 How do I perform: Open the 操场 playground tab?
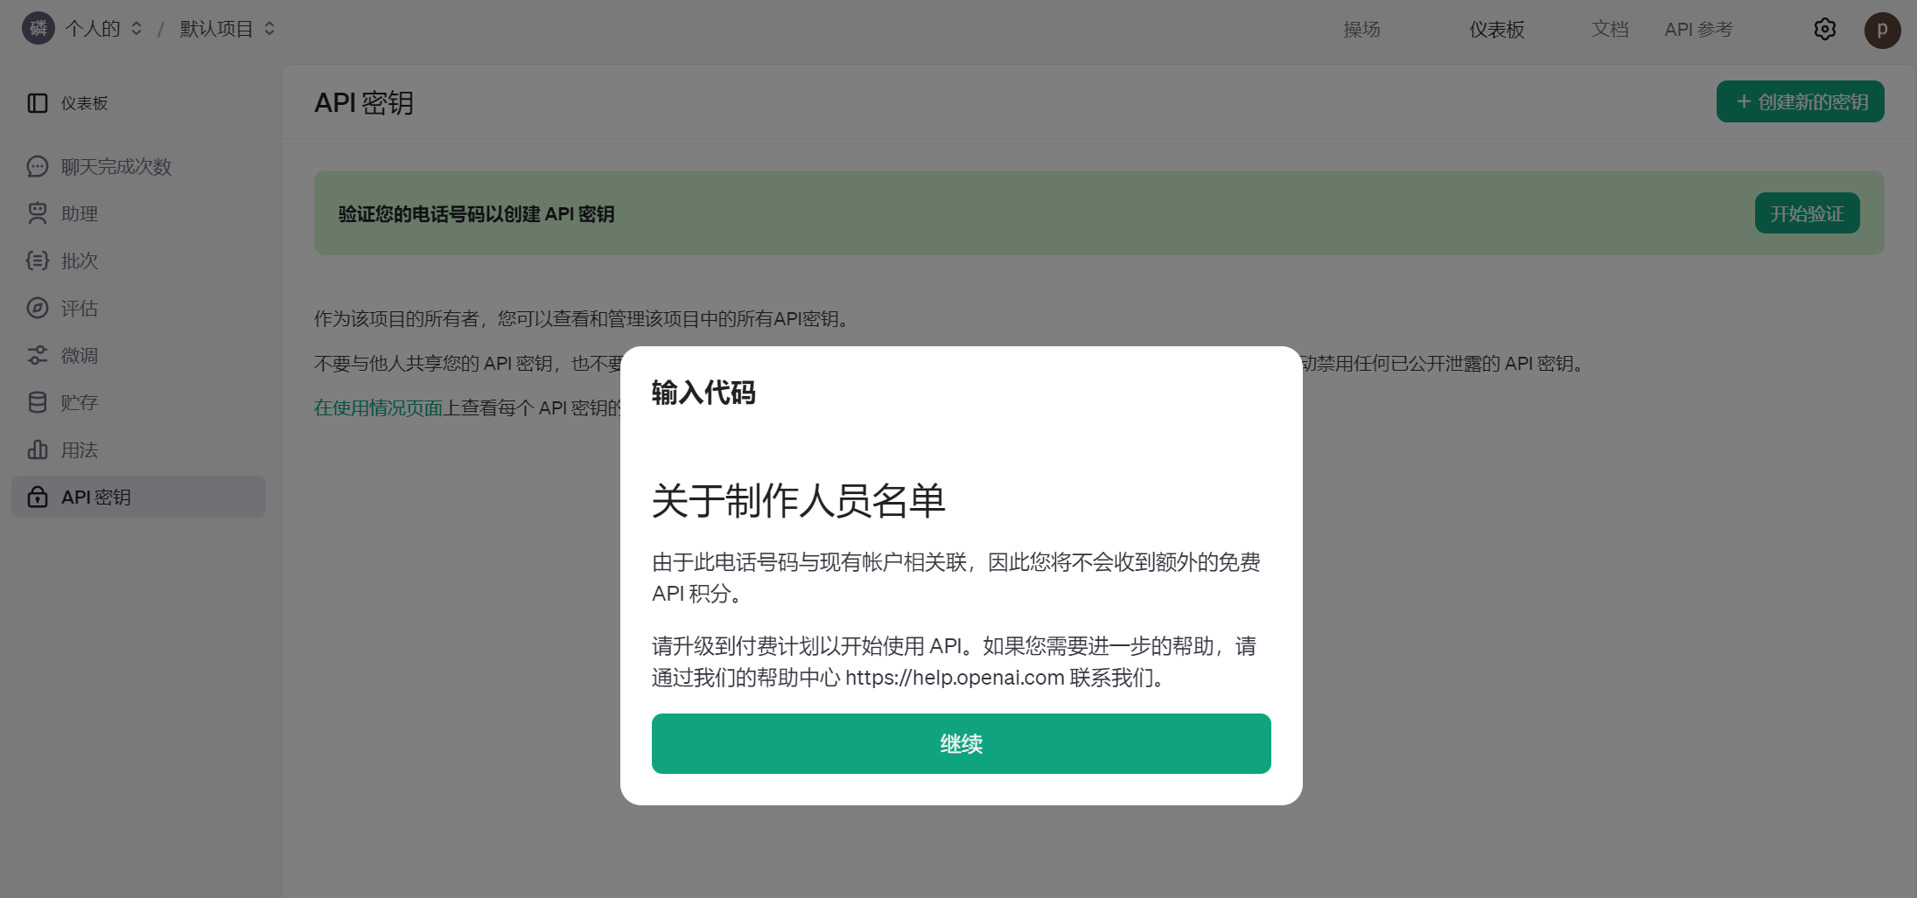pyautogui.click(x=1361, y=30)
